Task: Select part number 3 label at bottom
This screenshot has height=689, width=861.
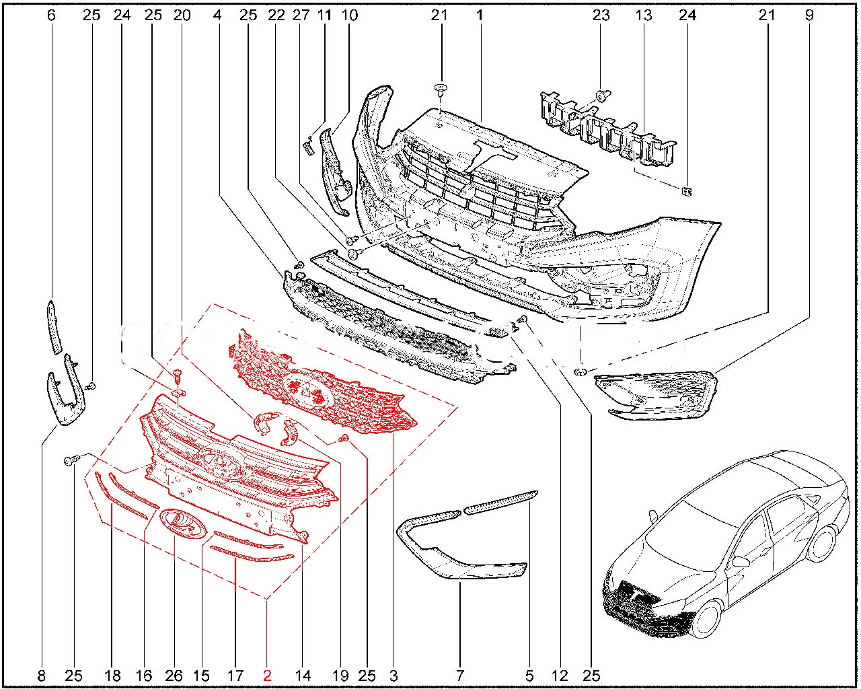Action: (394, 676)
